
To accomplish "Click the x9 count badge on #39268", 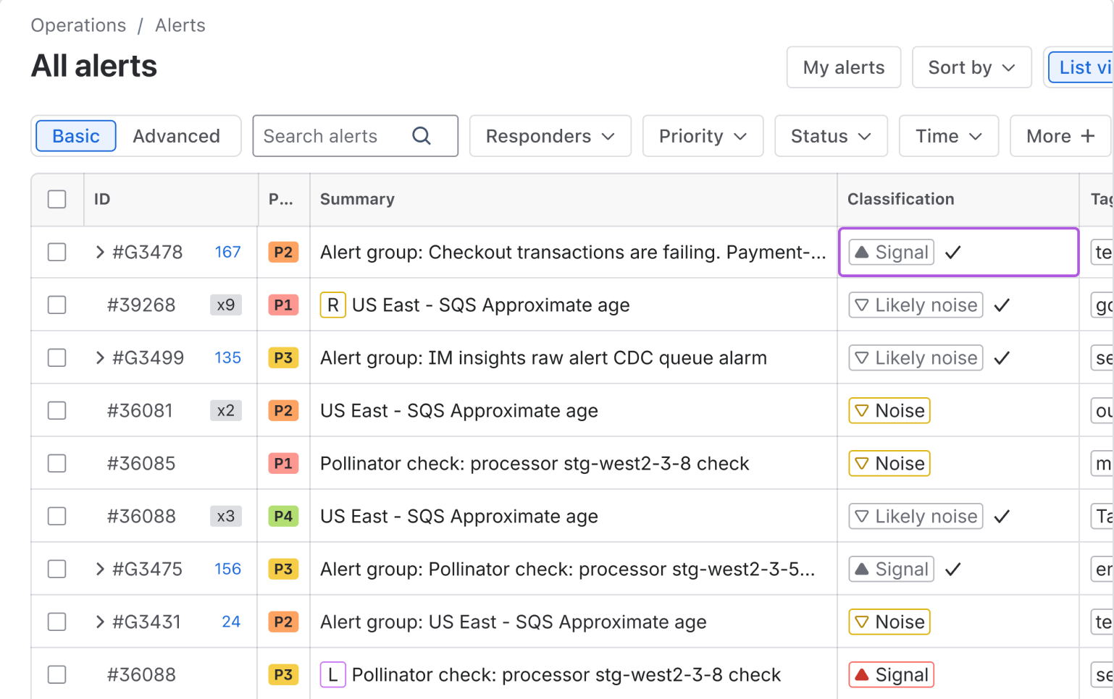I will coord(226,305).
